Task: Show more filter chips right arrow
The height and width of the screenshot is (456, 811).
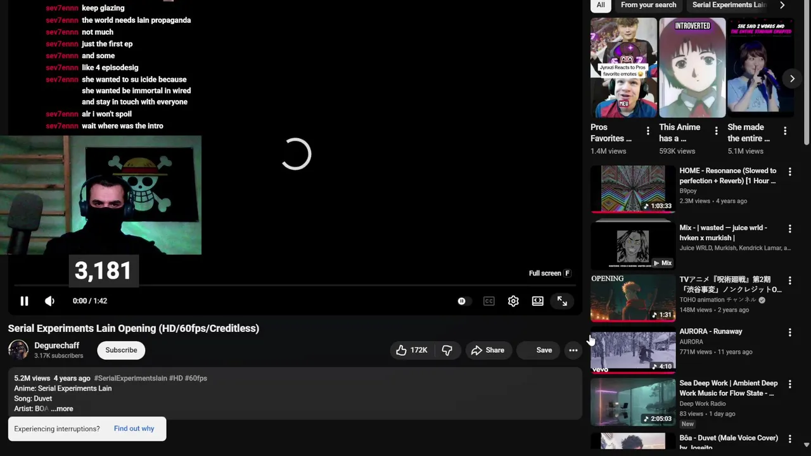Action: pos(782,5)
